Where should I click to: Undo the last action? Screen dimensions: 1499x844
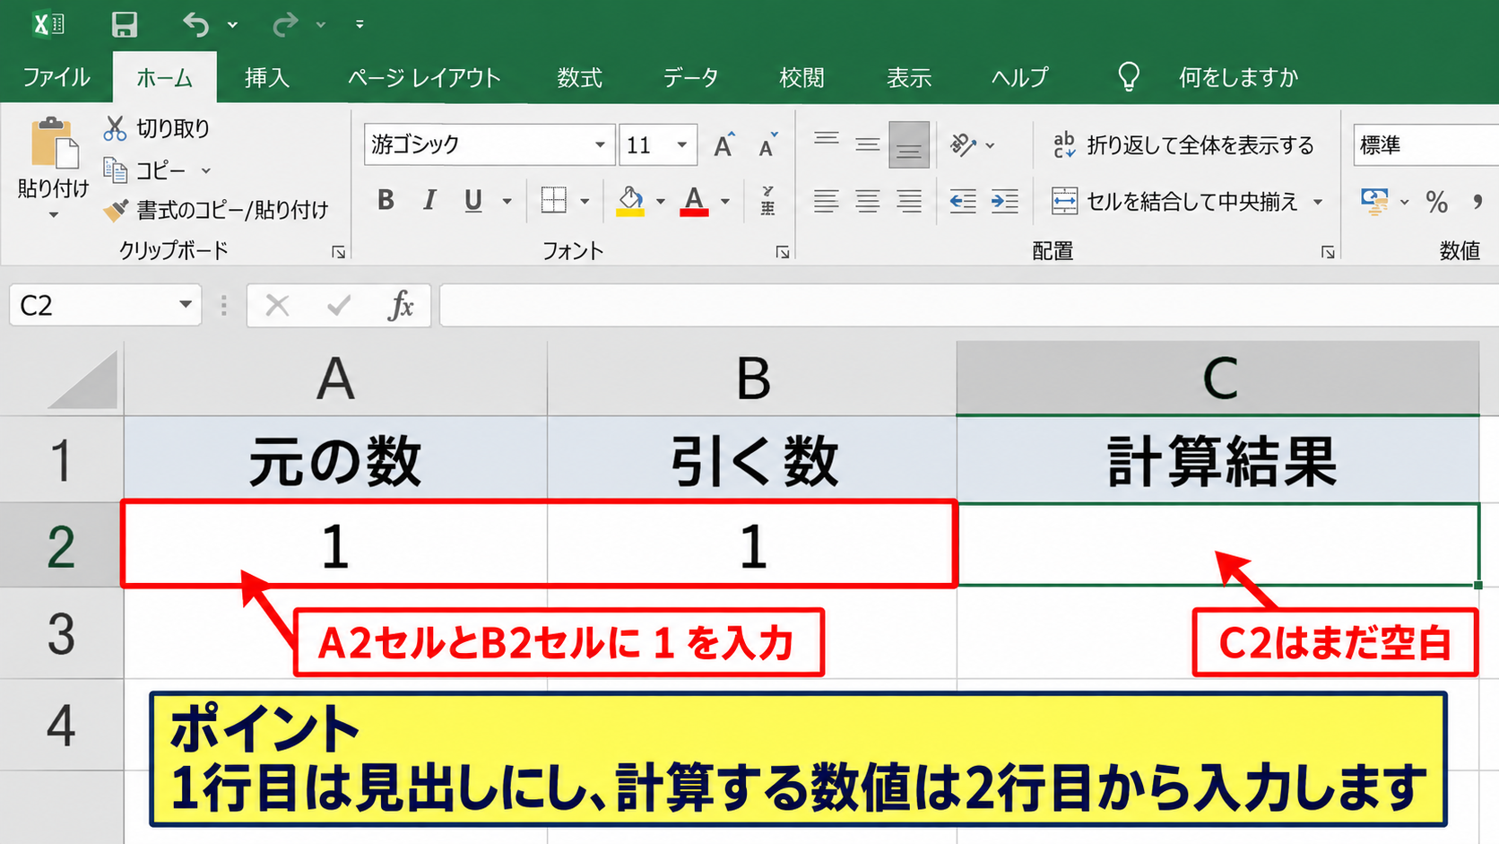click(x=195, y=24)
